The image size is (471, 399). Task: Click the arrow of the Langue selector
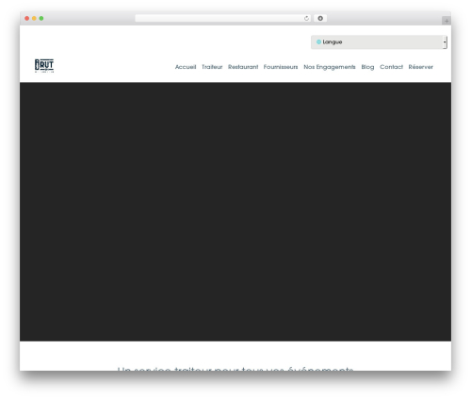pyautogui.click(x=445, y=42)
